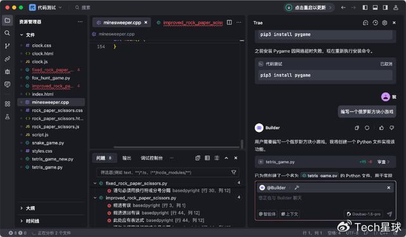Toggle the right side panel layout button
Viewport: 406px width, 237px height.
click(x=385, y=8)
